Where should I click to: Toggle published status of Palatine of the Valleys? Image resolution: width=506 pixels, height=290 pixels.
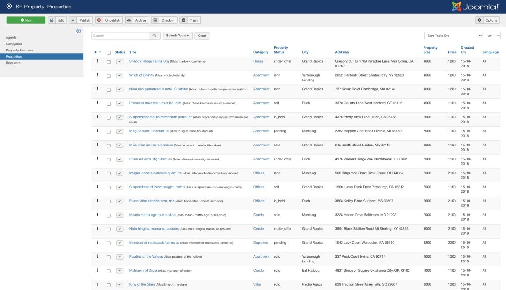tap(120, 257)
